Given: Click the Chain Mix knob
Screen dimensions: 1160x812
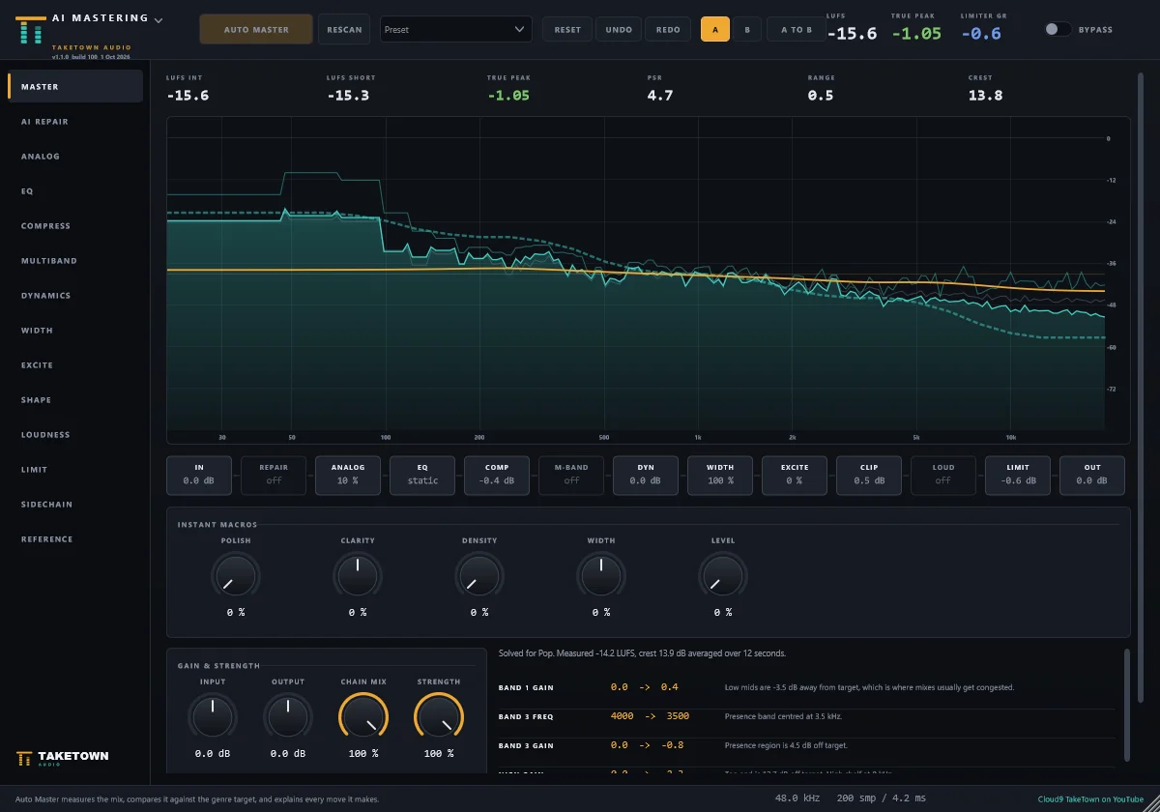Looking at the screenshot, I should (363, 717).
